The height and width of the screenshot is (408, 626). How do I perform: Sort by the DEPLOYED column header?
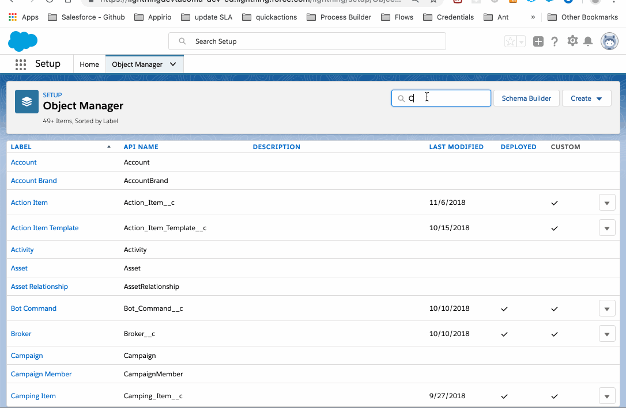[519, 147]
